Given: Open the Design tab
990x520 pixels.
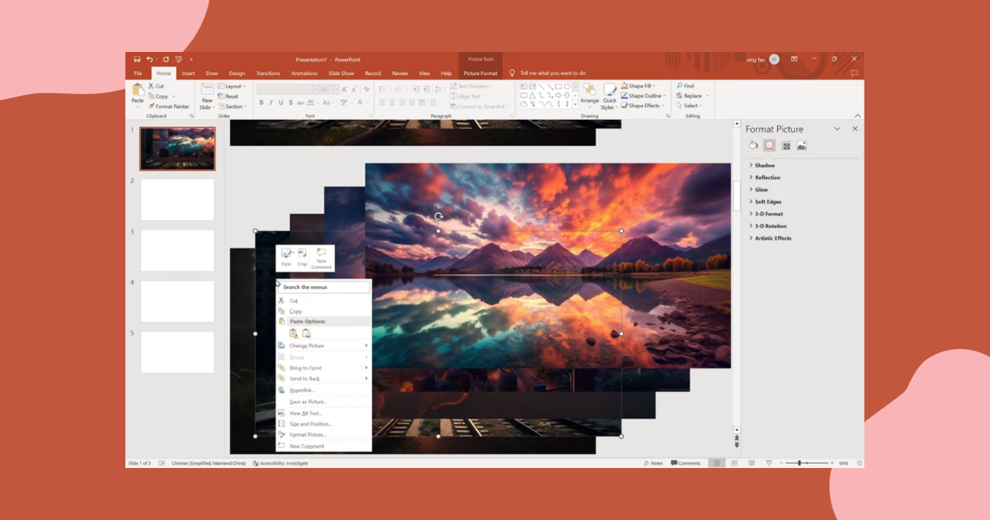Looking at the screenshot, I should (237, 73).
